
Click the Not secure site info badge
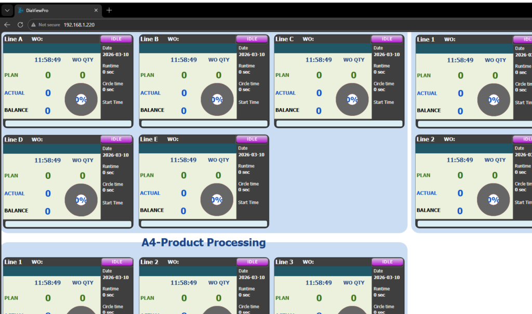[x=46, y=24]
